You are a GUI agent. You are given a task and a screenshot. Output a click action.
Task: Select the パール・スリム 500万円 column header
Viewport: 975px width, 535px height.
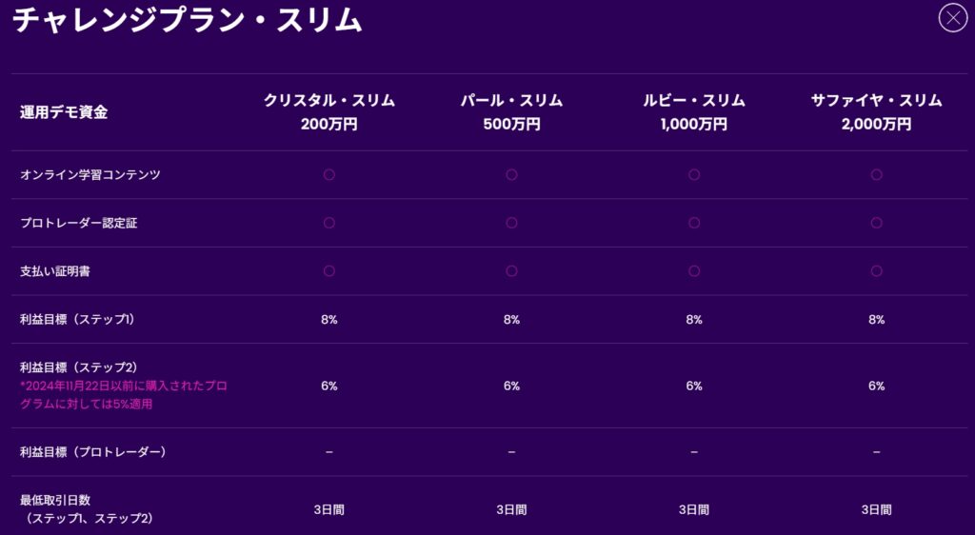point(511,112)
